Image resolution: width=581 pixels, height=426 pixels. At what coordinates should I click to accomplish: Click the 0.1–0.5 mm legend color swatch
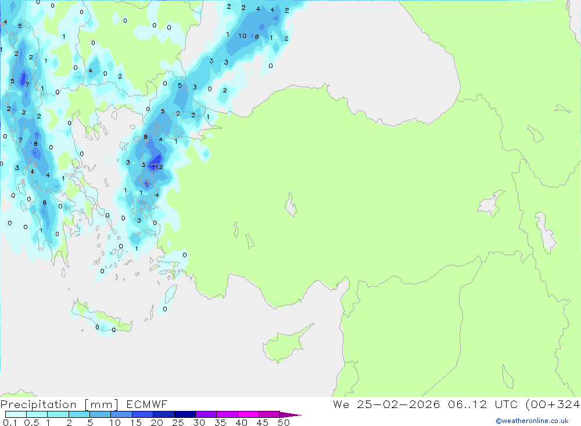click(16, 414)
